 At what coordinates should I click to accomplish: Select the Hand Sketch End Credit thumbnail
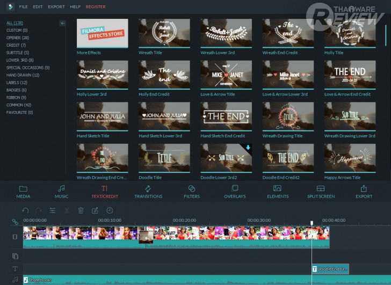pyautogui.click(x=226, y=116)
